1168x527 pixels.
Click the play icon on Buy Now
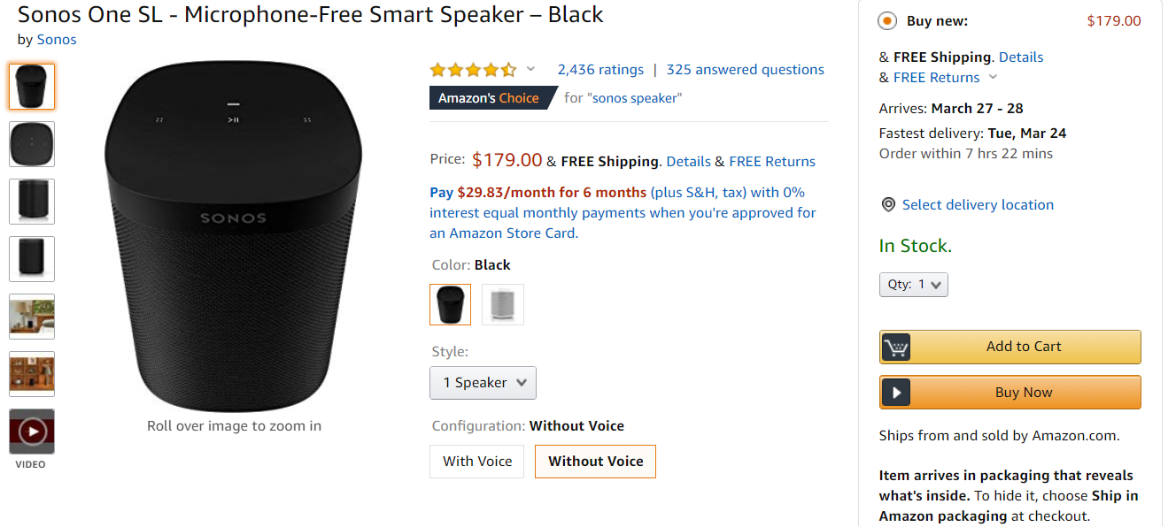coord(896,393)
